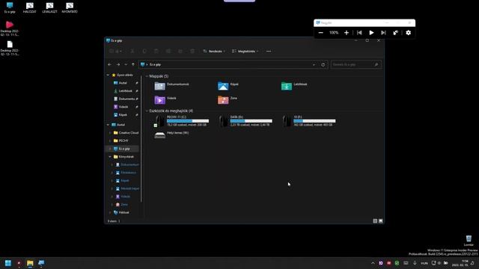The image size is (479, 269).
Task: Switch Explorer to details view
Action: (375, 221)
